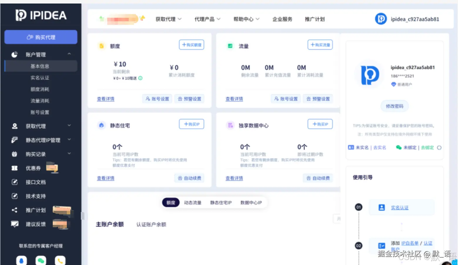The image size is (458, 265).
Task: Open the QQ customer support icon
Action: (21, 260)
